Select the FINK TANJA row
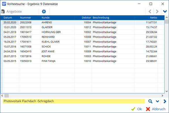Viewport: 169px width, 113px height. (x=82, y=61)
